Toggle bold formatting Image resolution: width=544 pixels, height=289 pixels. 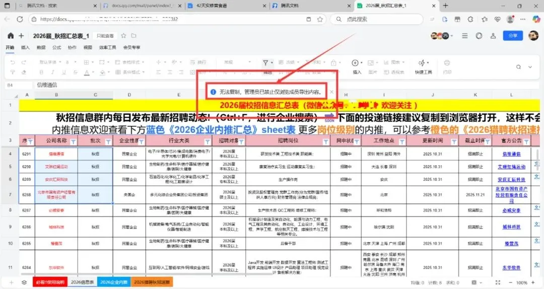tap(41, 72)
